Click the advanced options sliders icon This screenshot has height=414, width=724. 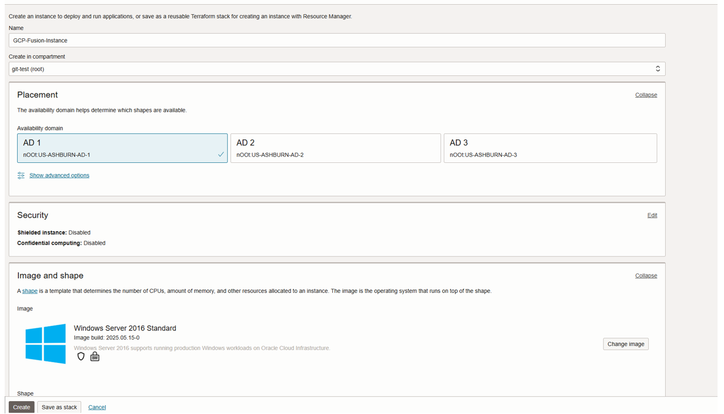tap(21, 175)
